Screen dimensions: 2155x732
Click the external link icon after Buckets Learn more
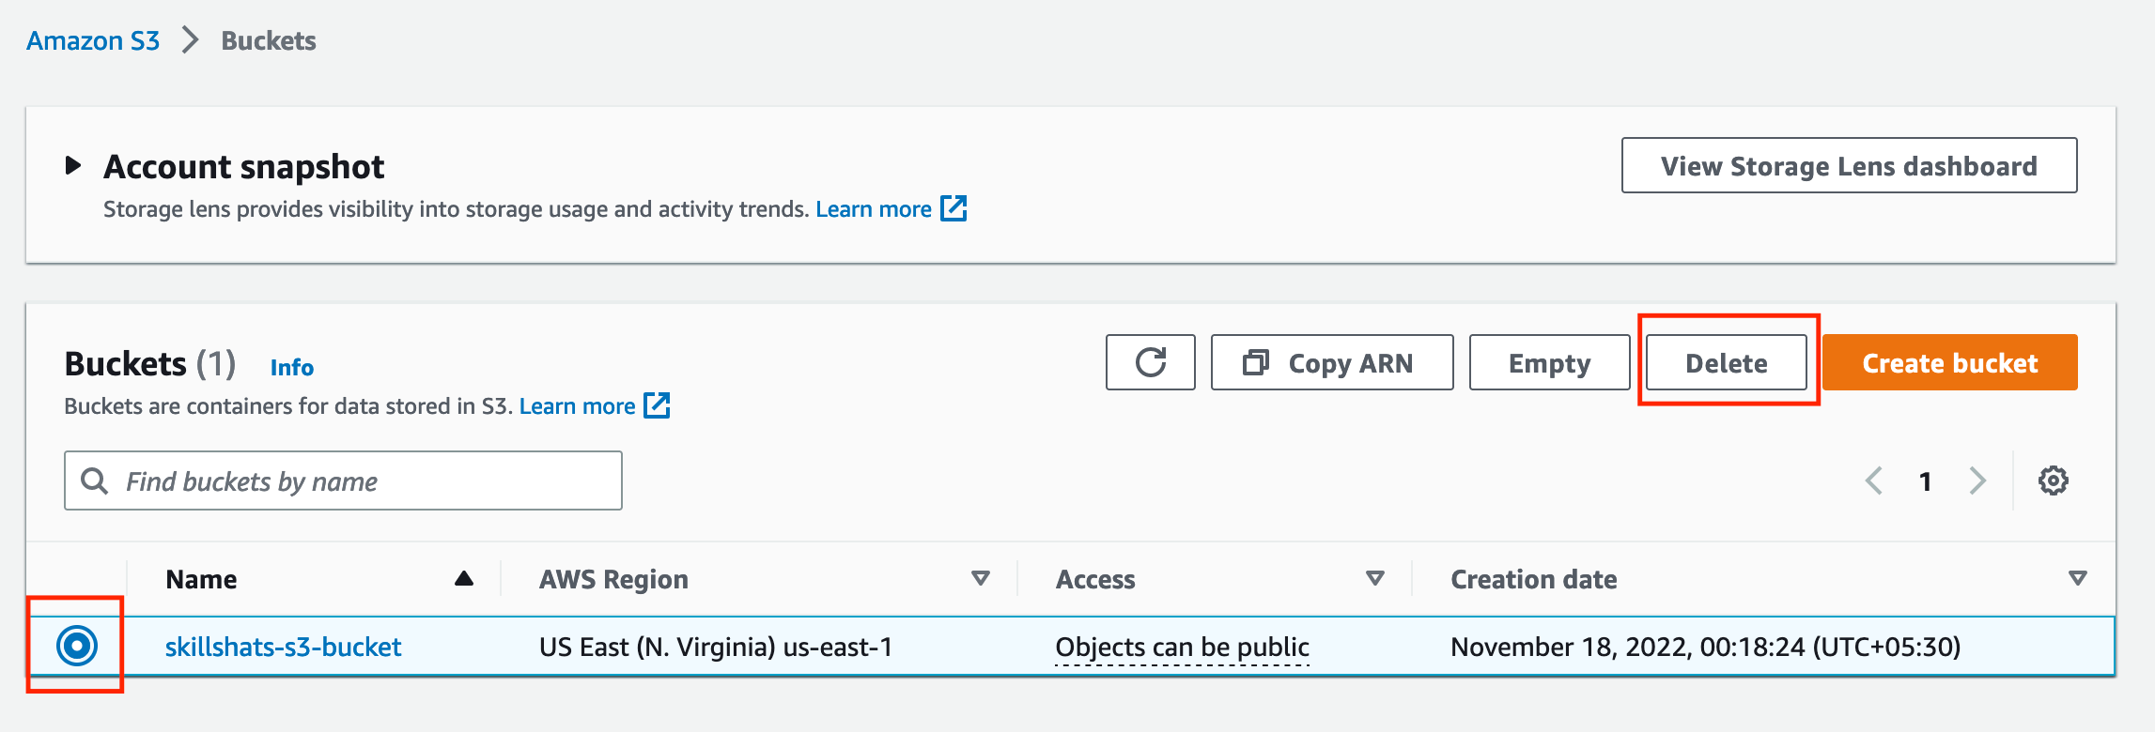click(657, 405)
